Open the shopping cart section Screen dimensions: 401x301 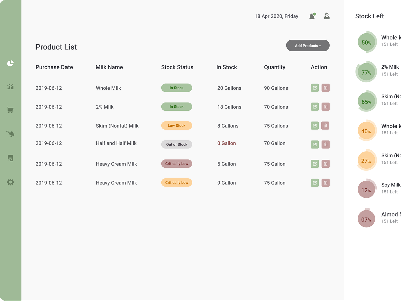point(10,110)
